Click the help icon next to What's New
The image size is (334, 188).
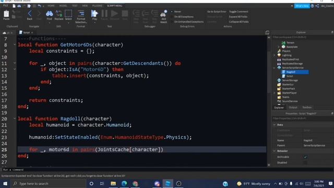point(312,6)
